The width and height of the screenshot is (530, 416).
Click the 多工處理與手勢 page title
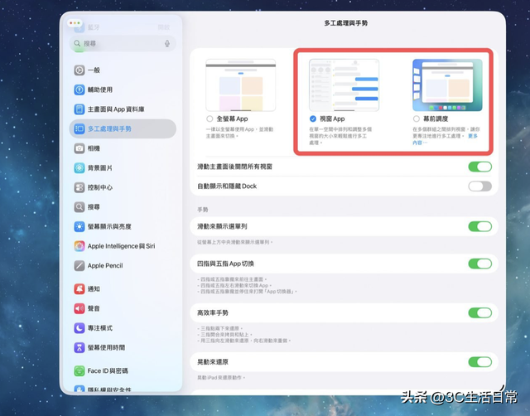point(346,23)
